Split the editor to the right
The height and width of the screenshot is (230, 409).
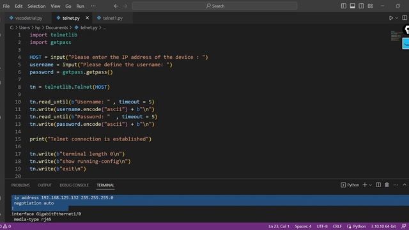405,18
